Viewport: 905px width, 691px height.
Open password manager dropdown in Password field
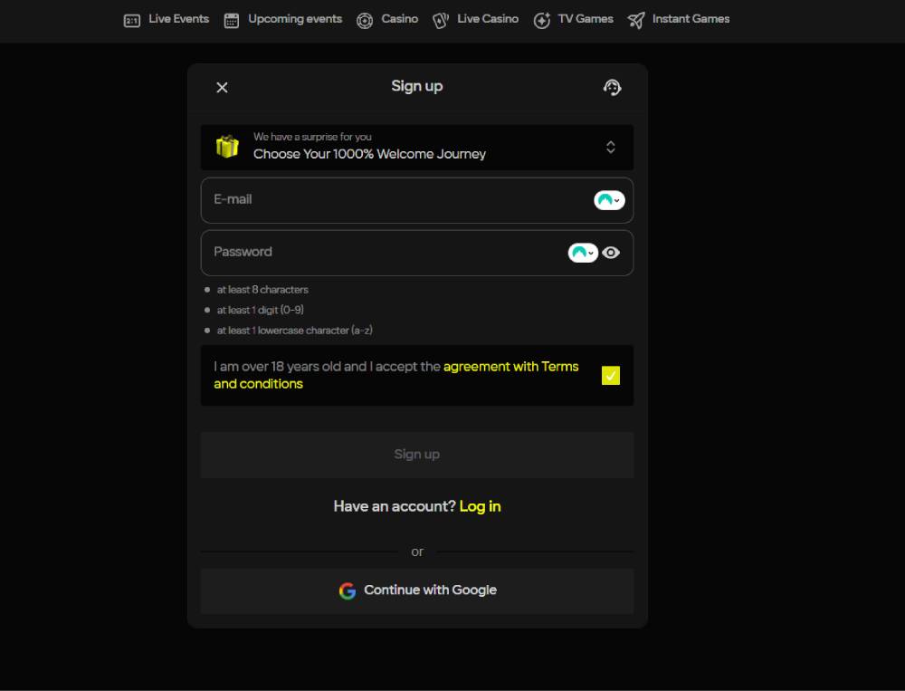coord(583,253)
